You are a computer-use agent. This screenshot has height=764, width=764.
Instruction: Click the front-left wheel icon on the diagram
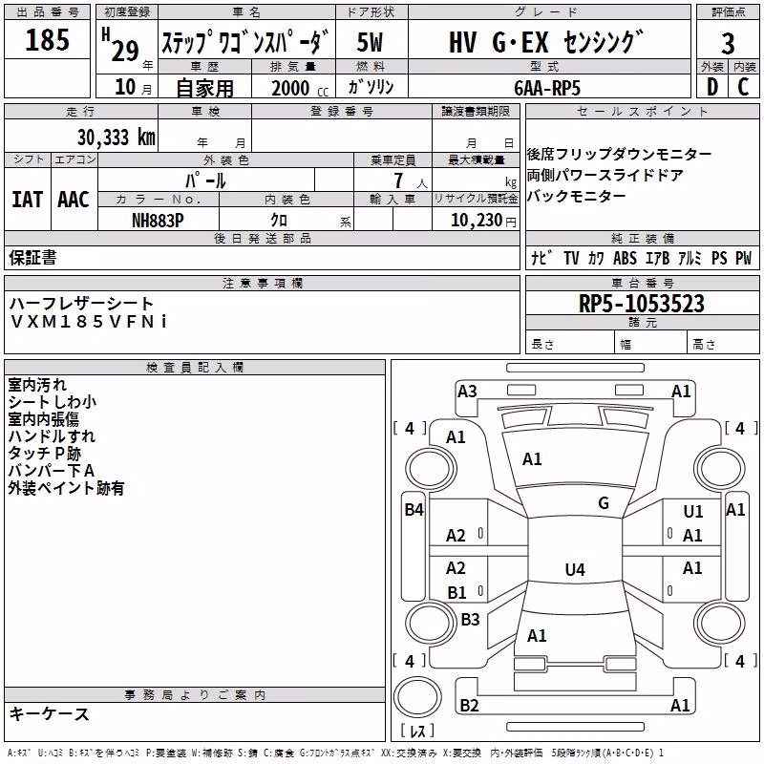[x=430, y=468]
